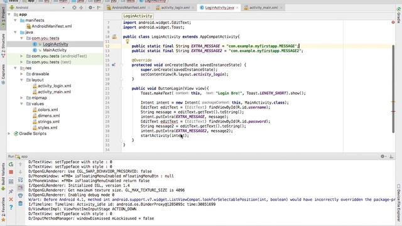
Task: Collapse the app module node
Action: tap(9, 14)
